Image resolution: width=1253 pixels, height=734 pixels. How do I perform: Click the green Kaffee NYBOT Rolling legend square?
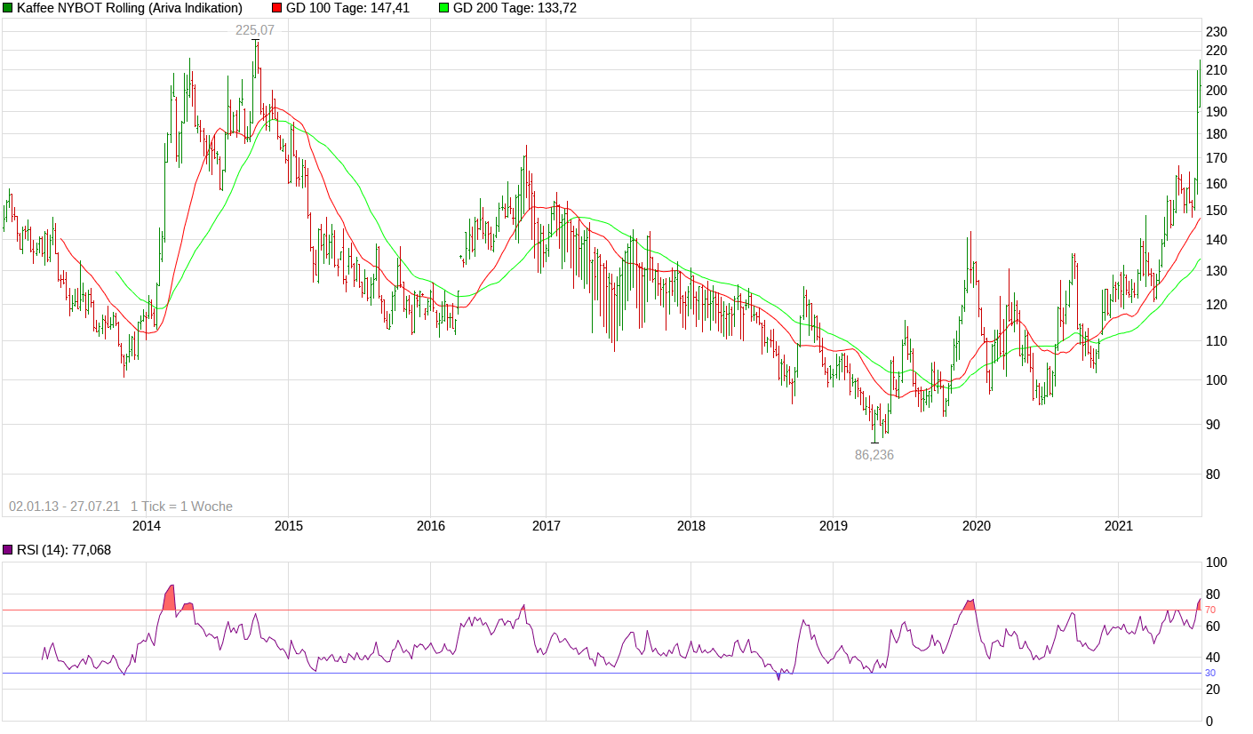click(7, 9)
